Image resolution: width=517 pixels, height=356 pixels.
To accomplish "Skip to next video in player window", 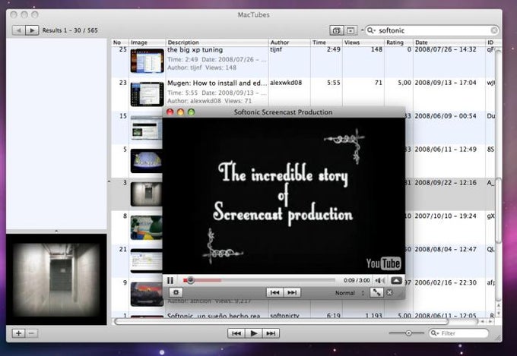I will pyautogui.click(x=292, y=292).
